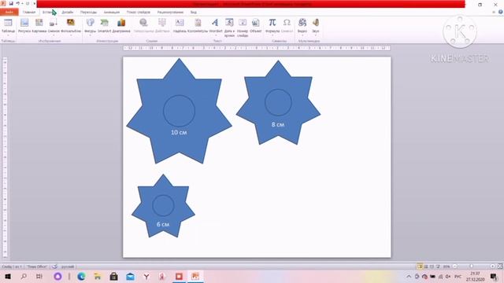Switch to Normal view in status bar
This screenshot has width=504, height=283.
pyautogui.click(x=420, y=266)
